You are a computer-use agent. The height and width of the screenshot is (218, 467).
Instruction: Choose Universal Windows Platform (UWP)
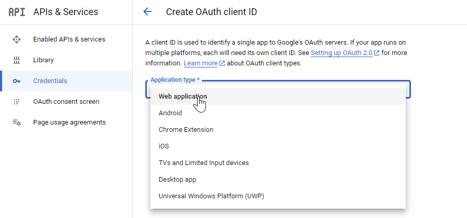(278, 196)
